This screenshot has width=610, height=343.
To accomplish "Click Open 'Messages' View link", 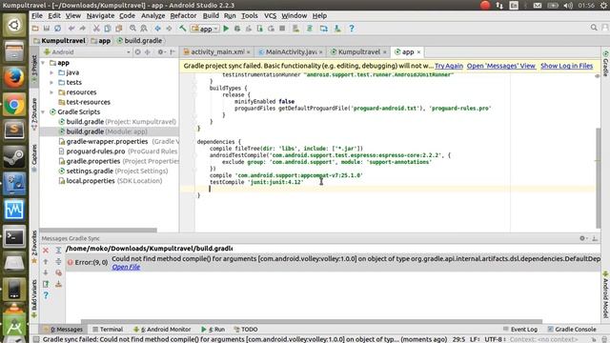I will pos(501,66).
